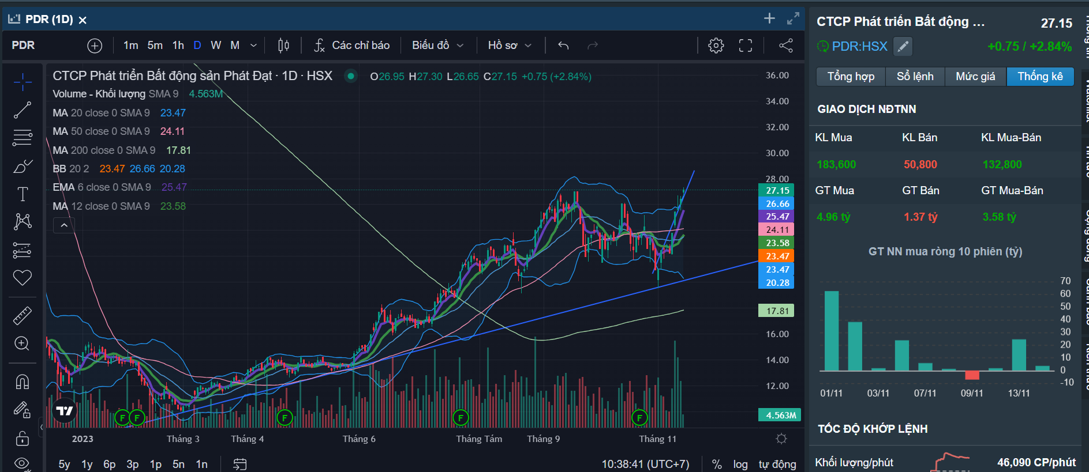
Task: Toggle magnet mode for drawings
Action: tap(23, 382)
